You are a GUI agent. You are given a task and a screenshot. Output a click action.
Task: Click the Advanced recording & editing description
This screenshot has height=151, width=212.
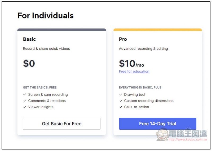coord(143,49)
